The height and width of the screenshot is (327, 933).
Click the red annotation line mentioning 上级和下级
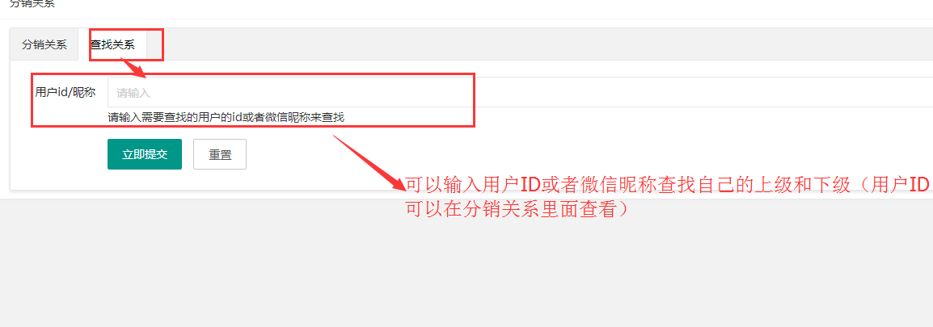[x=667, y=186]
